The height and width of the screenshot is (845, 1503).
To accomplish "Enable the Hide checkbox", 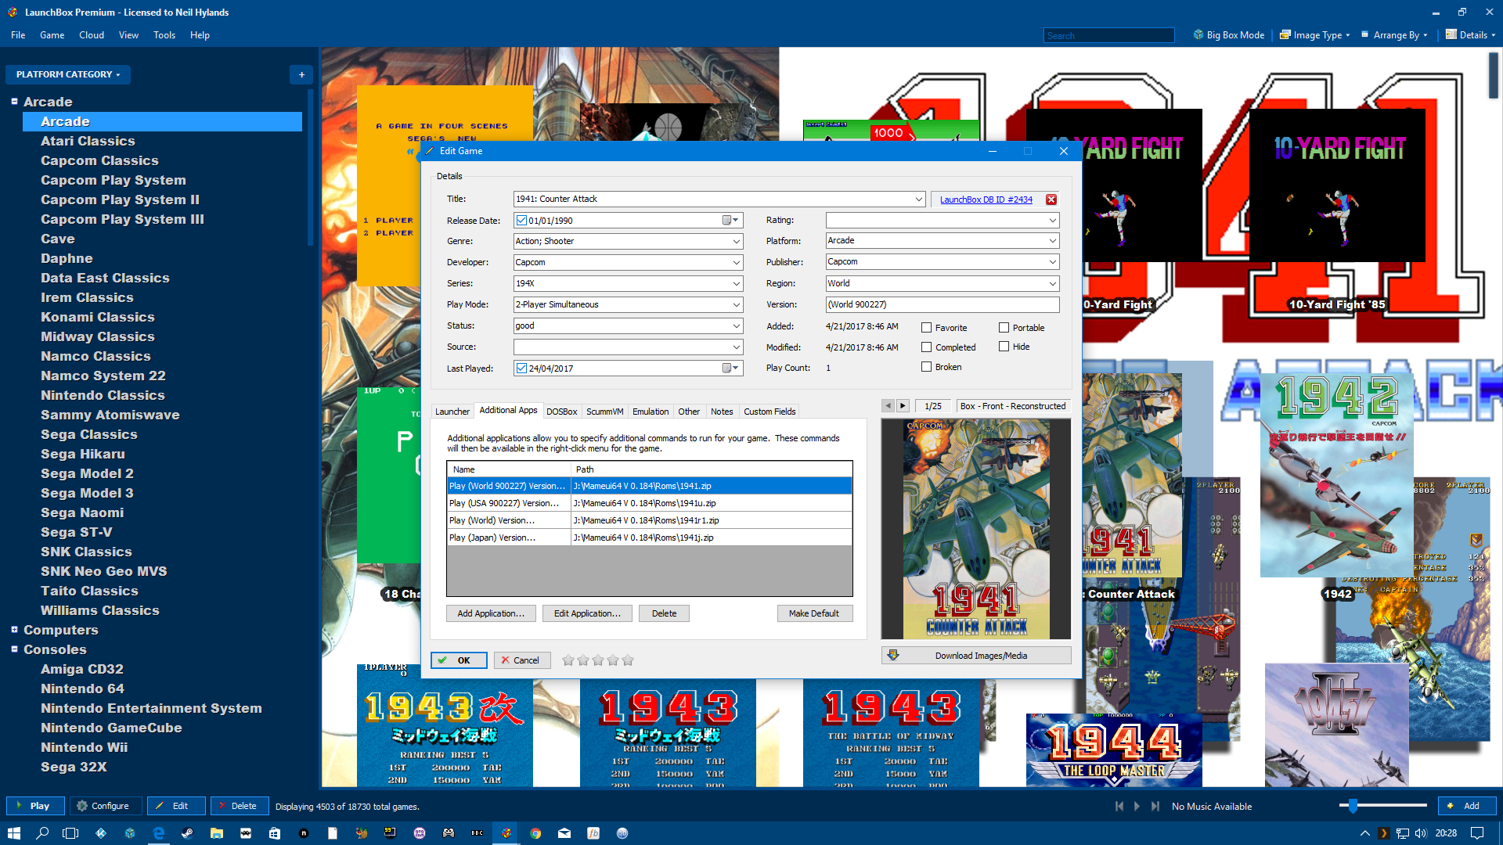I will (x=1004, y=347).
